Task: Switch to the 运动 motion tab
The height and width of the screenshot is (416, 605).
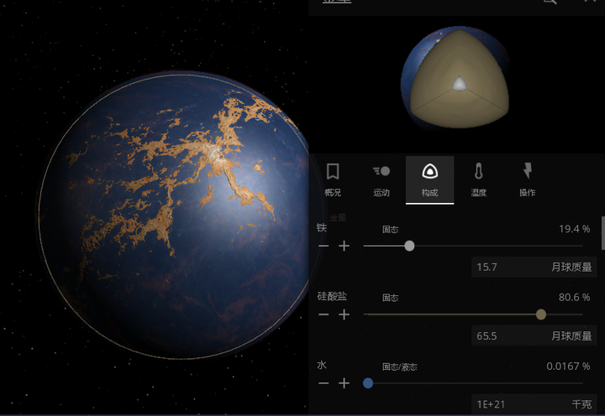Action: [x=381, y=179]
